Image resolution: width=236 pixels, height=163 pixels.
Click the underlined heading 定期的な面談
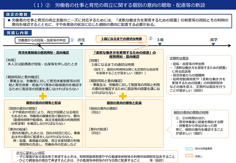tap(179, 58)
